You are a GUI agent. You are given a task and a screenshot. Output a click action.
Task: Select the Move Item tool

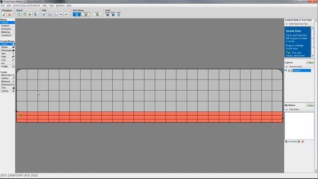coord(7,75)
